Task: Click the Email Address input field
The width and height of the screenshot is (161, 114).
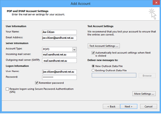Action: click(59, 38)
